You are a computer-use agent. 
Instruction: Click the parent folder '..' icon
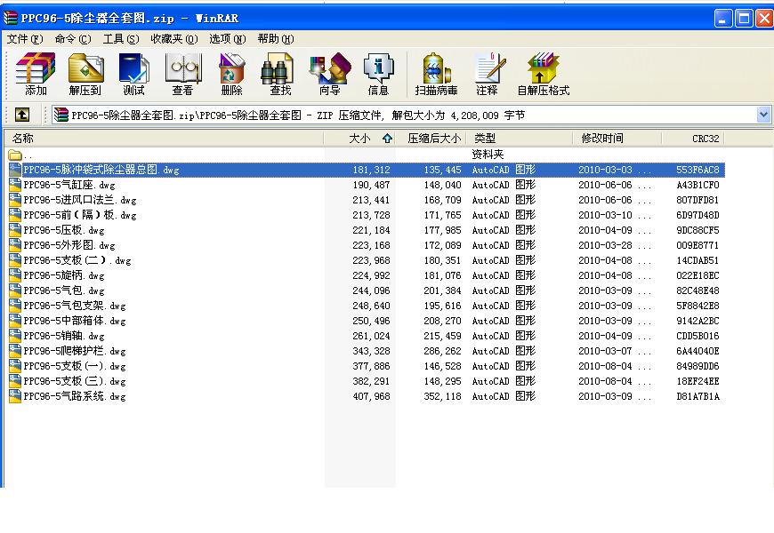[15, 155]
